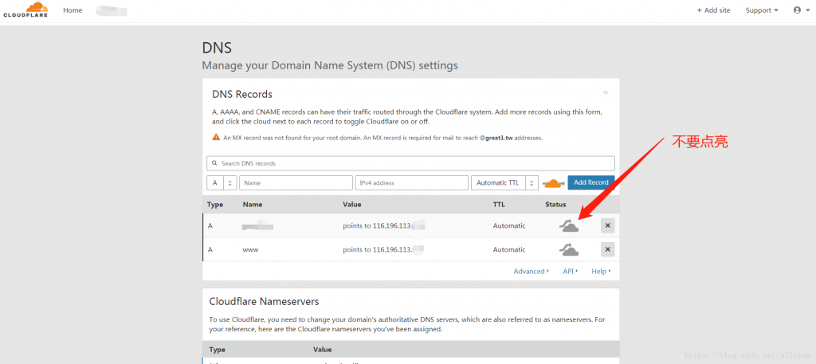This screenshot has width=816, height=364.
Task: Expand the Help link
Action: (x=601, y=272)
